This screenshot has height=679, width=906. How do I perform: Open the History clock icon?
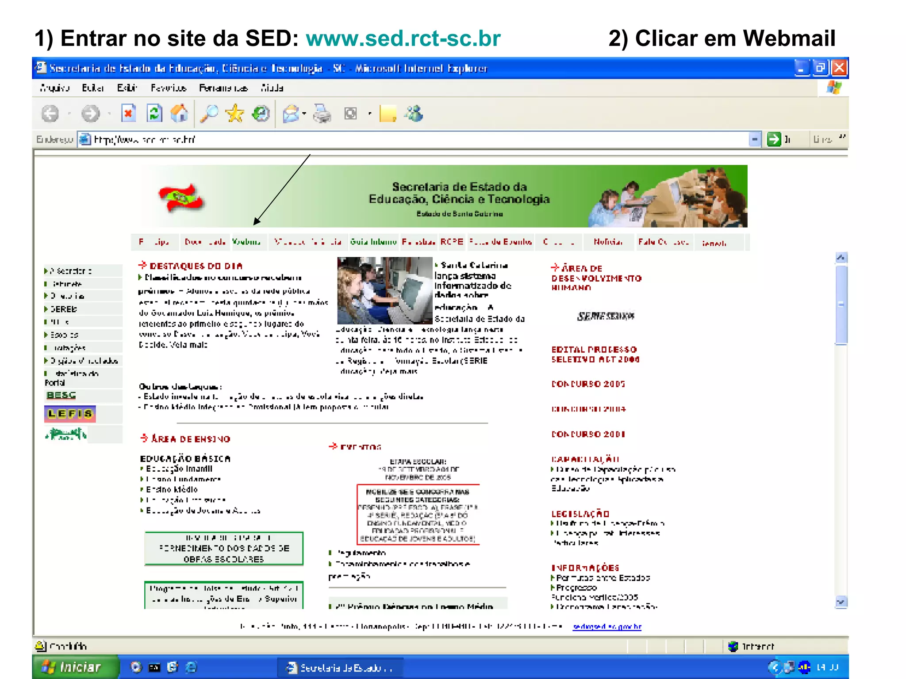(x=261, y=114)
